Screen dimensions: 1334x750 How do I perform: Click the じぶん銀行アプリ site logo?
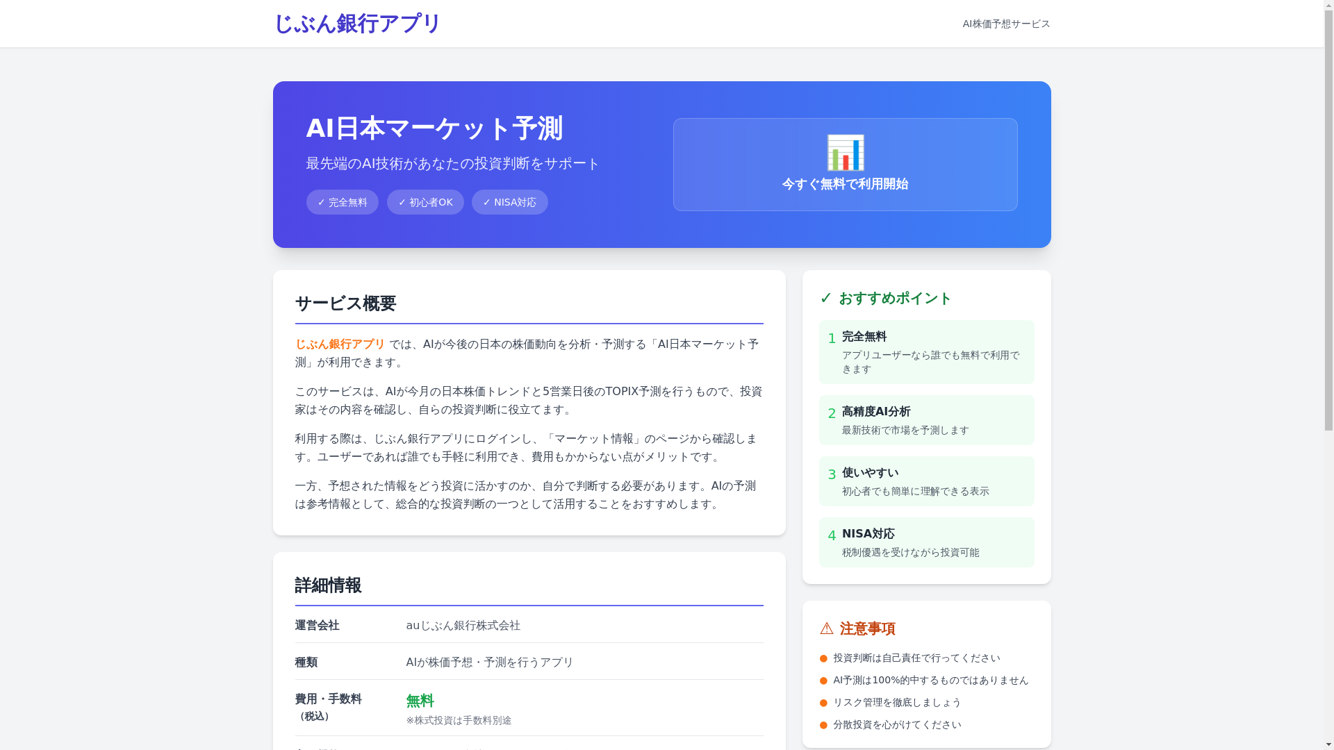click(x=357, y=24)
